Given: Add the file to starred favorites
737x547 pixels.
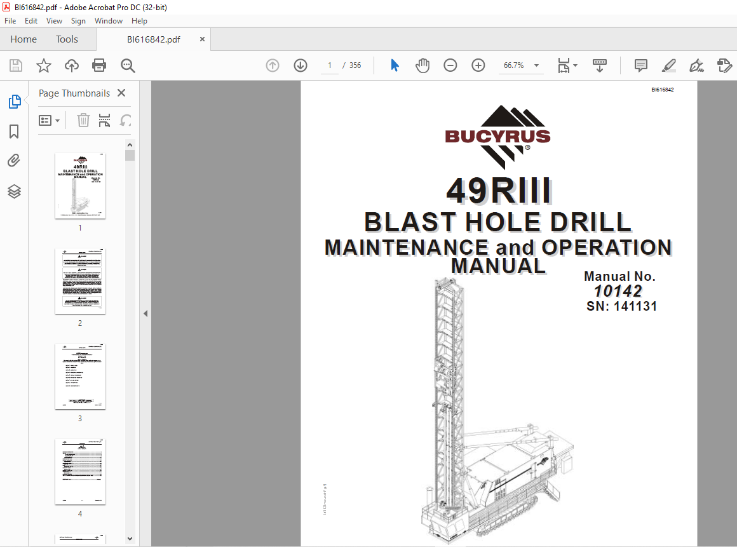Looking at the screenshot, I should tap(44, 65).
